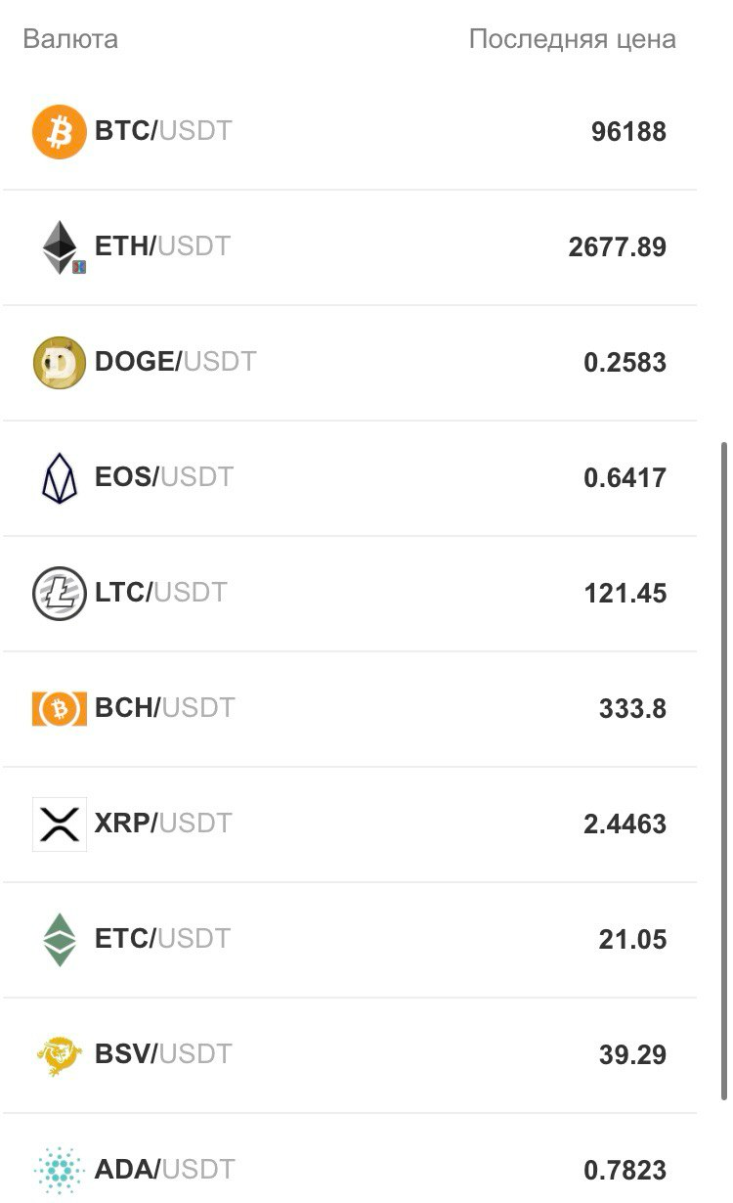Click the Ethereum diamond logo icon
This screenshot has height=1203, width=733.
[60, 247]
